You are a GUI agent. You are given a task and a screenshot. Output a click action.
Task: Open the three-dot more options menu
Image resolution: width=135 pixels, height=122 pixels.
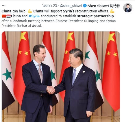coord(3,5)
